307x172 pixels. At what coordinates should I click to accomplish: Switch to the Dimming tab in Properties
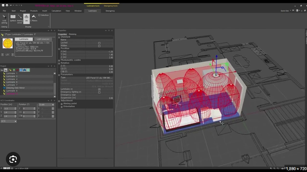coord(72,34)
